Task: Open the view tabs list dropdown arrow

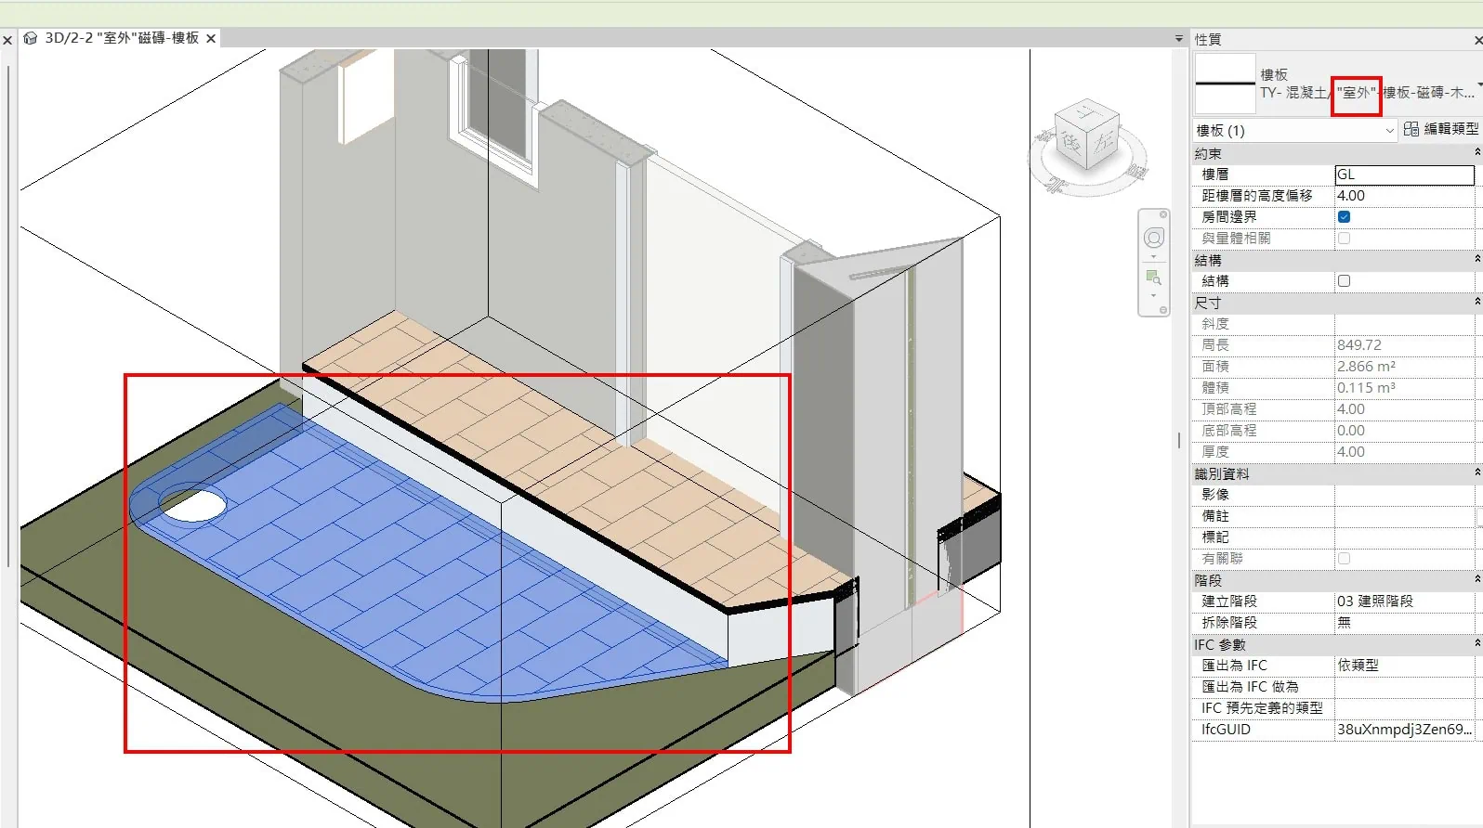Action: click(1179, 38)
